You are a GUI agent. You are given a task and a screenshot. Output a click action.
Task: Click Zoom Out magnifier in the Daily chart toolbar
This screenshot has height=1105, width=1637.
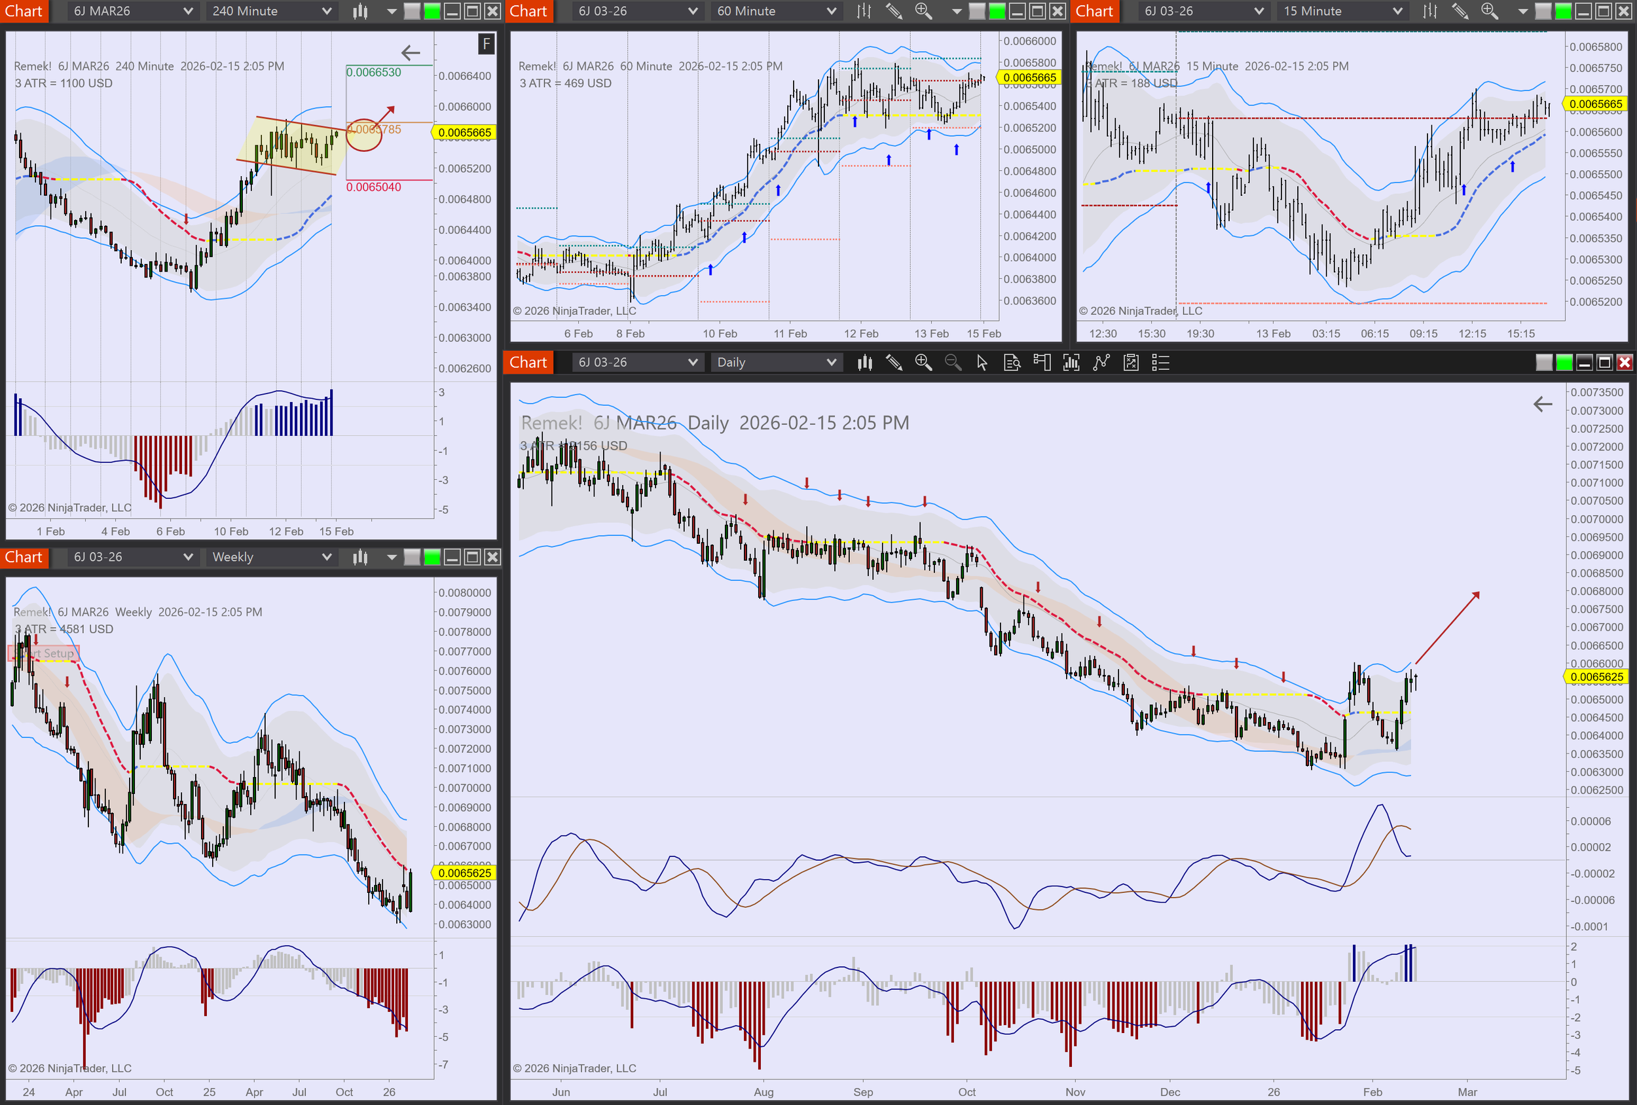[x=952, y=363]
